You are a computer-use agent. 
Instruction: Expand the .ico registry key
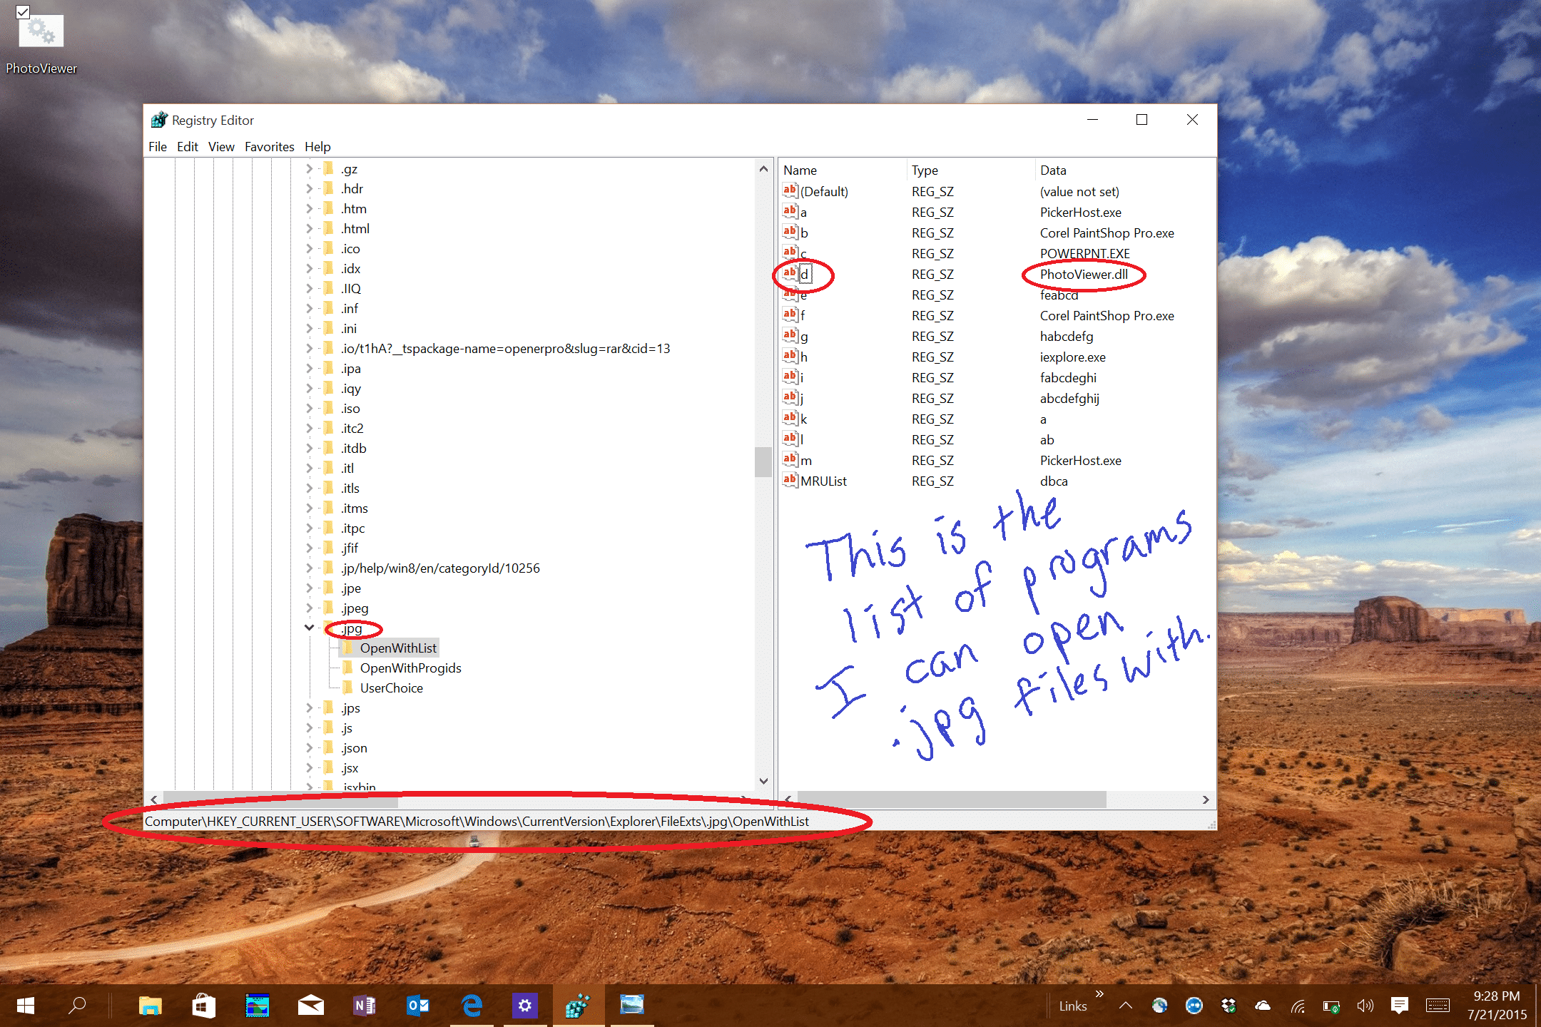click(x=309, y=248)
